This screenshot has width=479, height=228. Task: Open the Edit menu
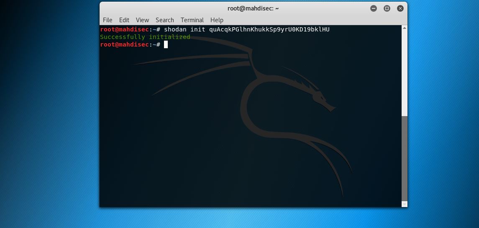coord(124,20)
